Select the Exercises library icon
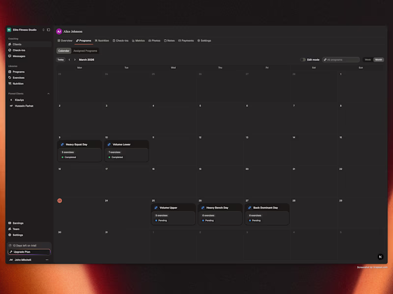 click(10, 77)
